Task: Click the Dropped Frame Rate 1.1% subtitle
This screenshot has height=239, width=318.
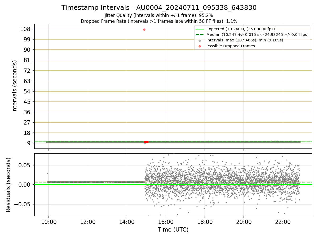Action: coord(159,21)
